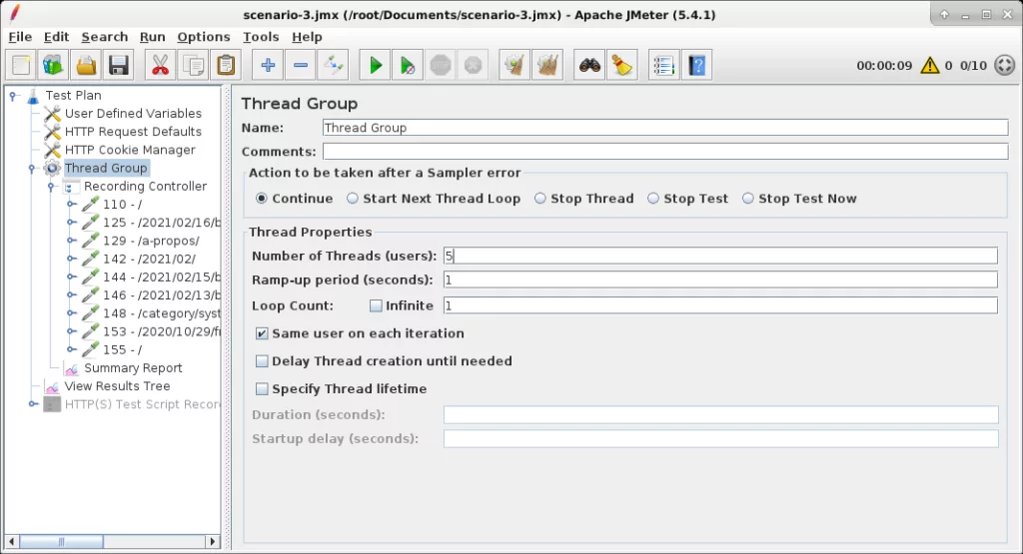Expand HTTP(S) Test Script Recorder node

pyautogui.click(x=33, y=404)
